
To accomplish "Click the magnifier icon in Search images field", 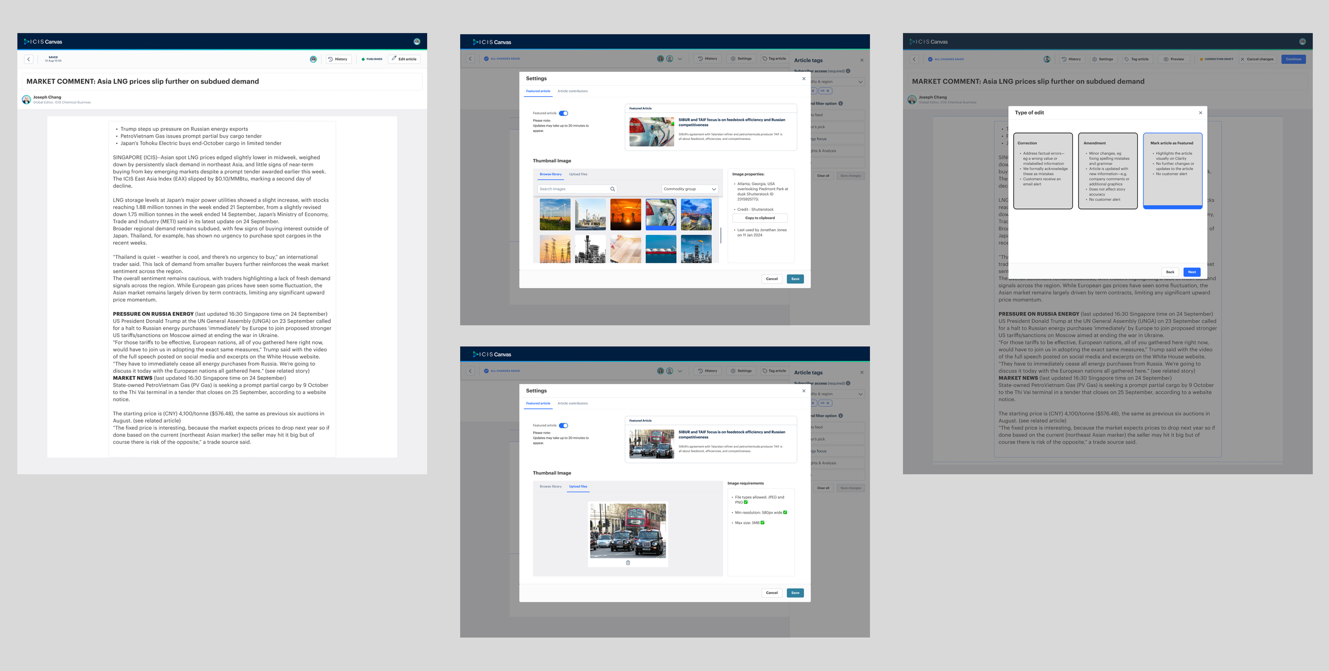I will [612, 189].
